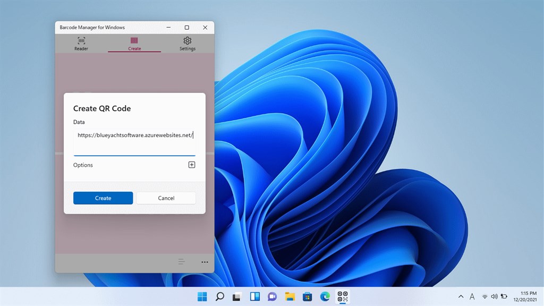Switch to the Reader barcode scanner

[81, 44]
